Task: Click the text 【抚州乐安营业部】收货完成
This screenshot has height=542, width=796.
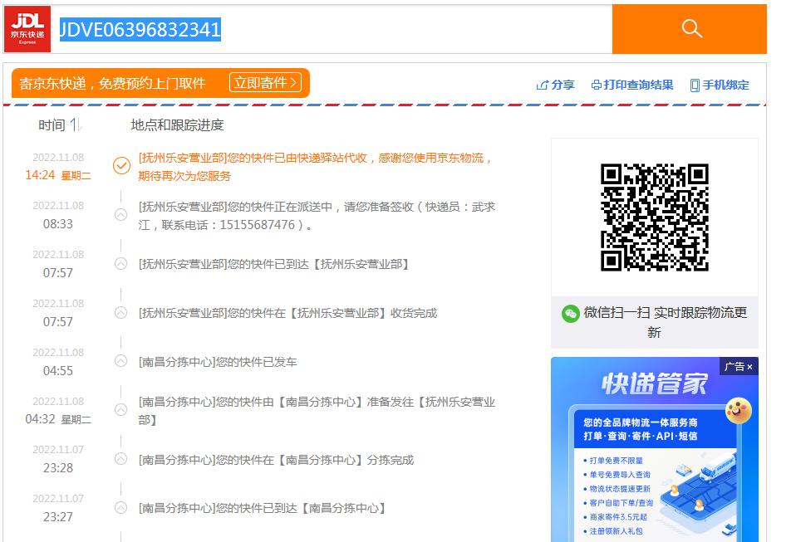Action: pos(363,314)
